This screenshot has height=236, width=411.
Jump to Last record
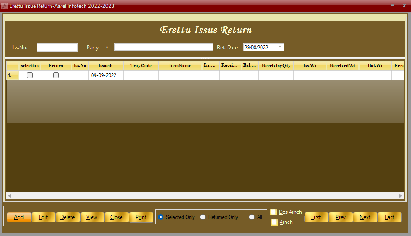[x=389, y=217]
